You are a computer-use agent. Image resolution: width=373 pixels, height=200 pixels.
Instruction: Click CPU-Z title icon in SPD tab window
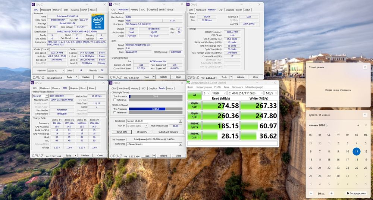click(32, 83)
